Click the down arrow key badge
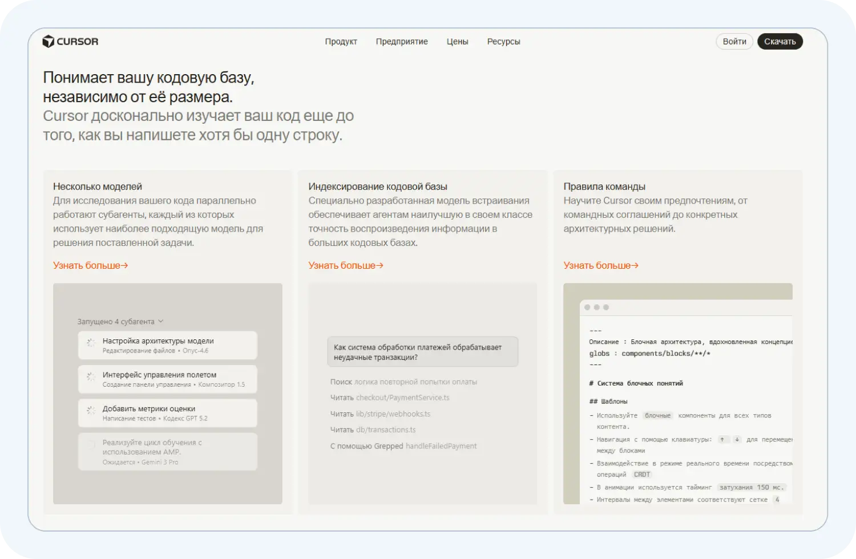The width and height of the screenshot is (856, 559). click(x=737, y=439)
